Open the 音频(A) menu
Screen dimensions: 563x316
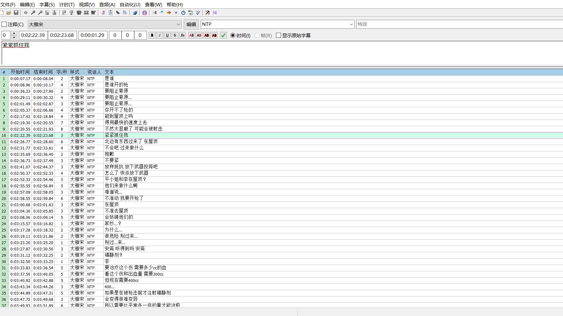click(107, 4)
